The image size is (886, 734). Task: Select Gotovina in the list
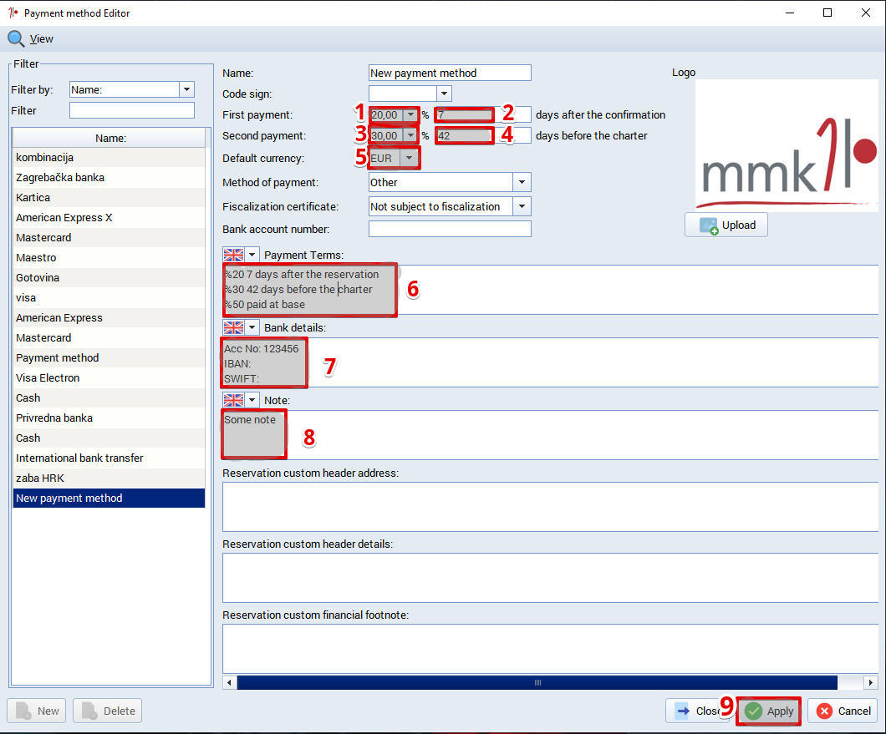click(109, 278)
